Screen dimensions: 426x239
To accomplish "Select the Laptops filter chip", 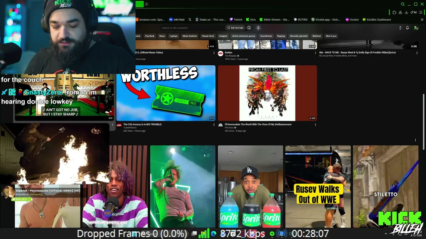I will [174, 36].
